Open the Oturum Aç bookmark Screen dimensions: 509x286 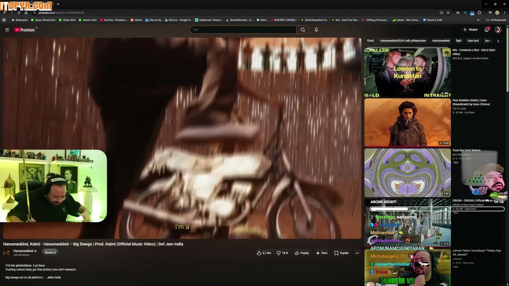(153, 20)
